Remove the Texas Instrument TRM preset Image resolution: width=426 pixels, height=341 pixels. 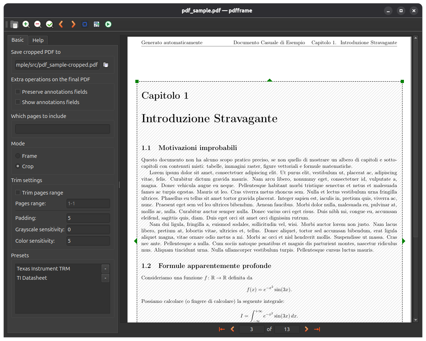[105, 268]
